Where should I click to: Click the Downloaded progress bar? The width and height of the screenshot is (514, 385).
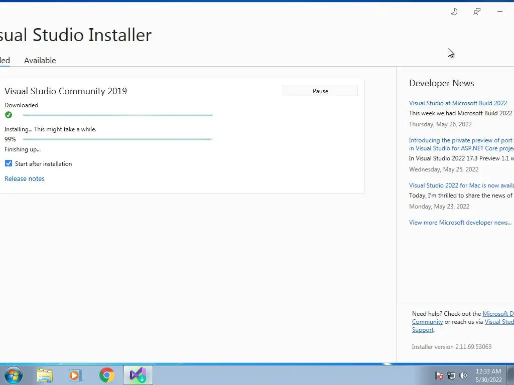point(117,115)
